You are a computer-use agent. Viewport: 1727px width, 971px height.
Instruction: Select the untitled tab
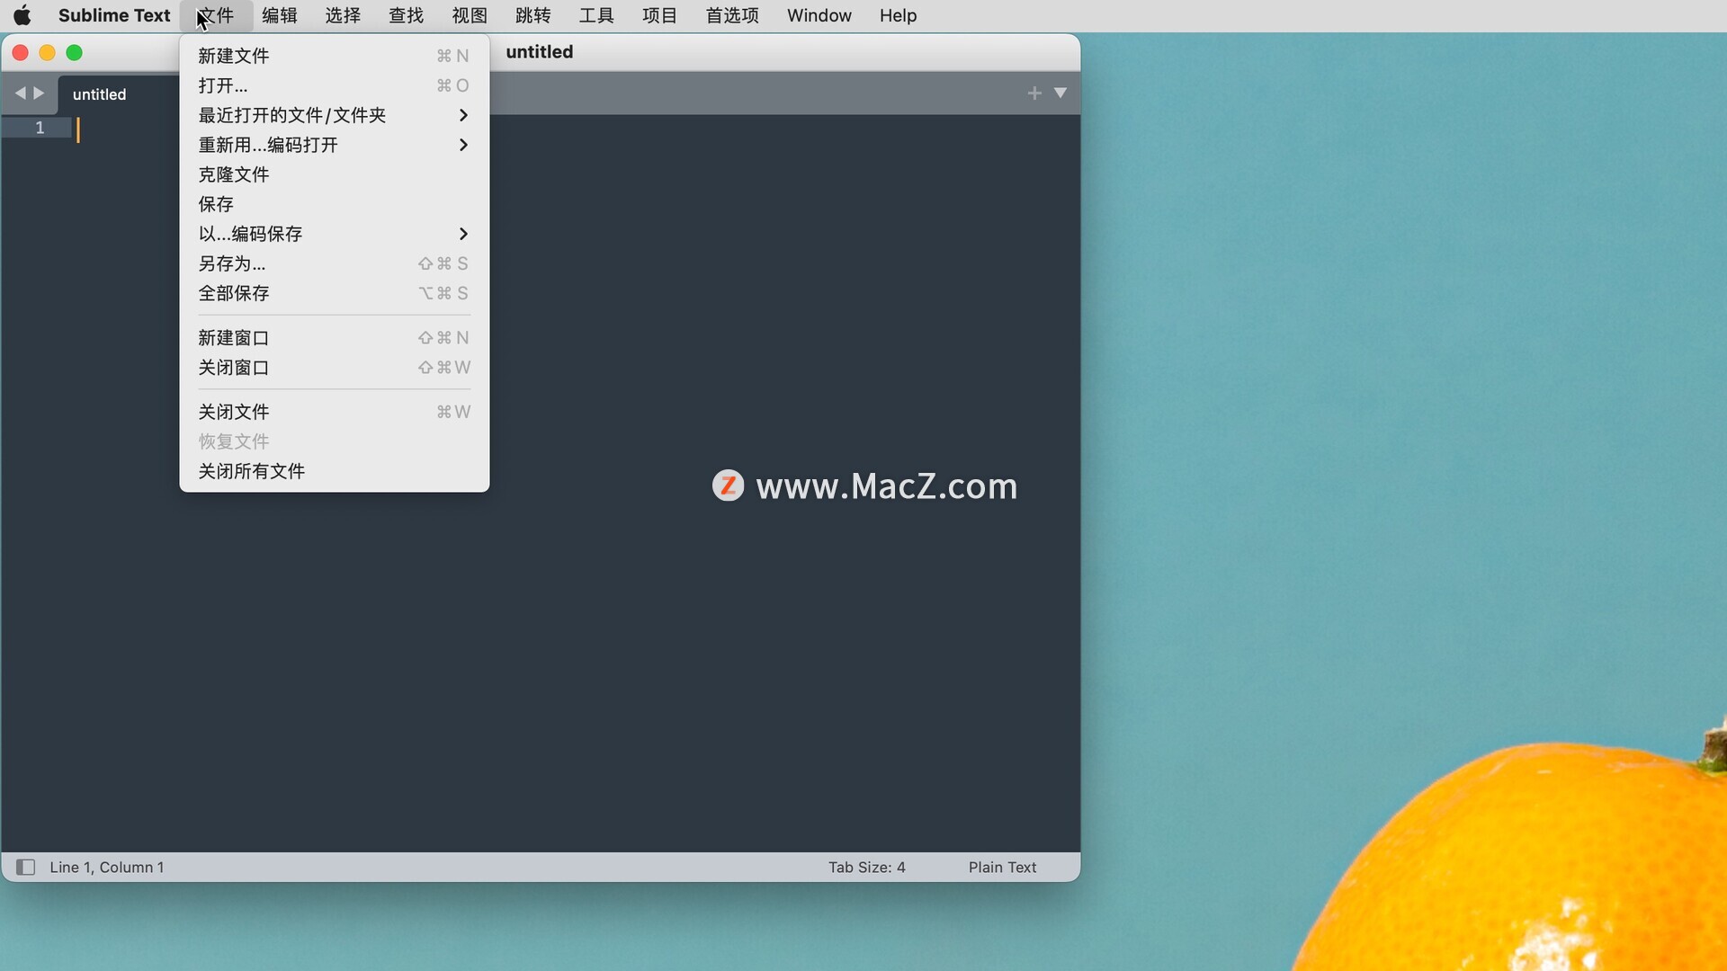100,94
